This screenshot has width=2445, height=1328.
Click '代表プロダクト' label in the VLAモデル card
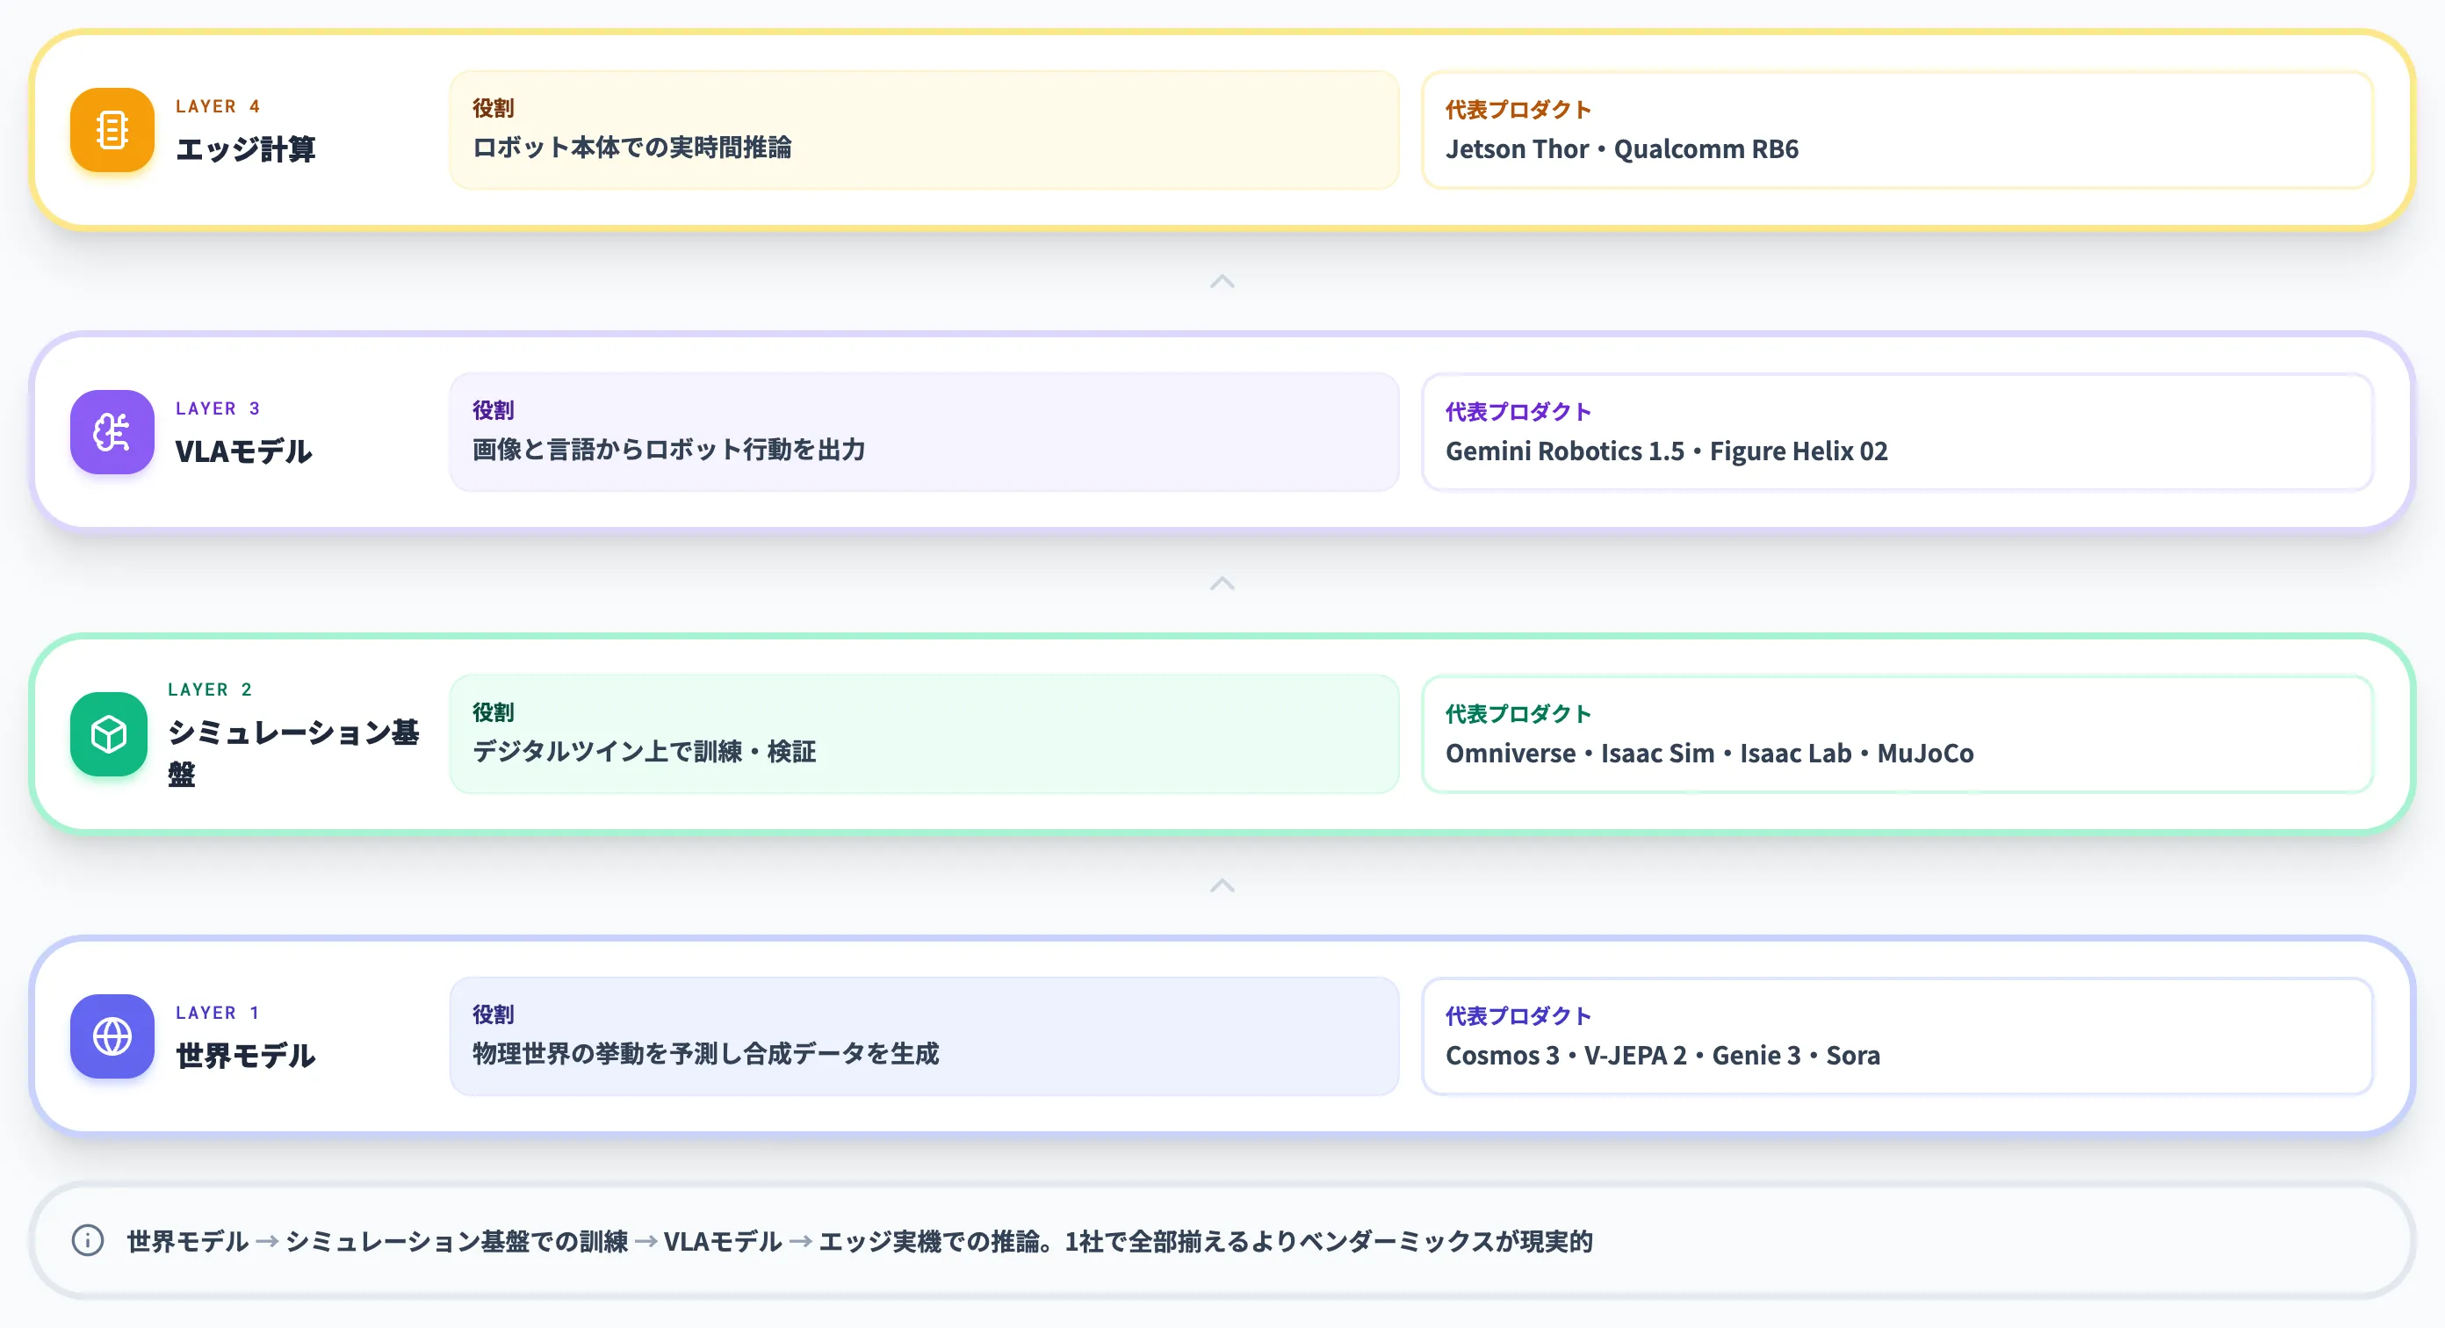[1518, 411]
